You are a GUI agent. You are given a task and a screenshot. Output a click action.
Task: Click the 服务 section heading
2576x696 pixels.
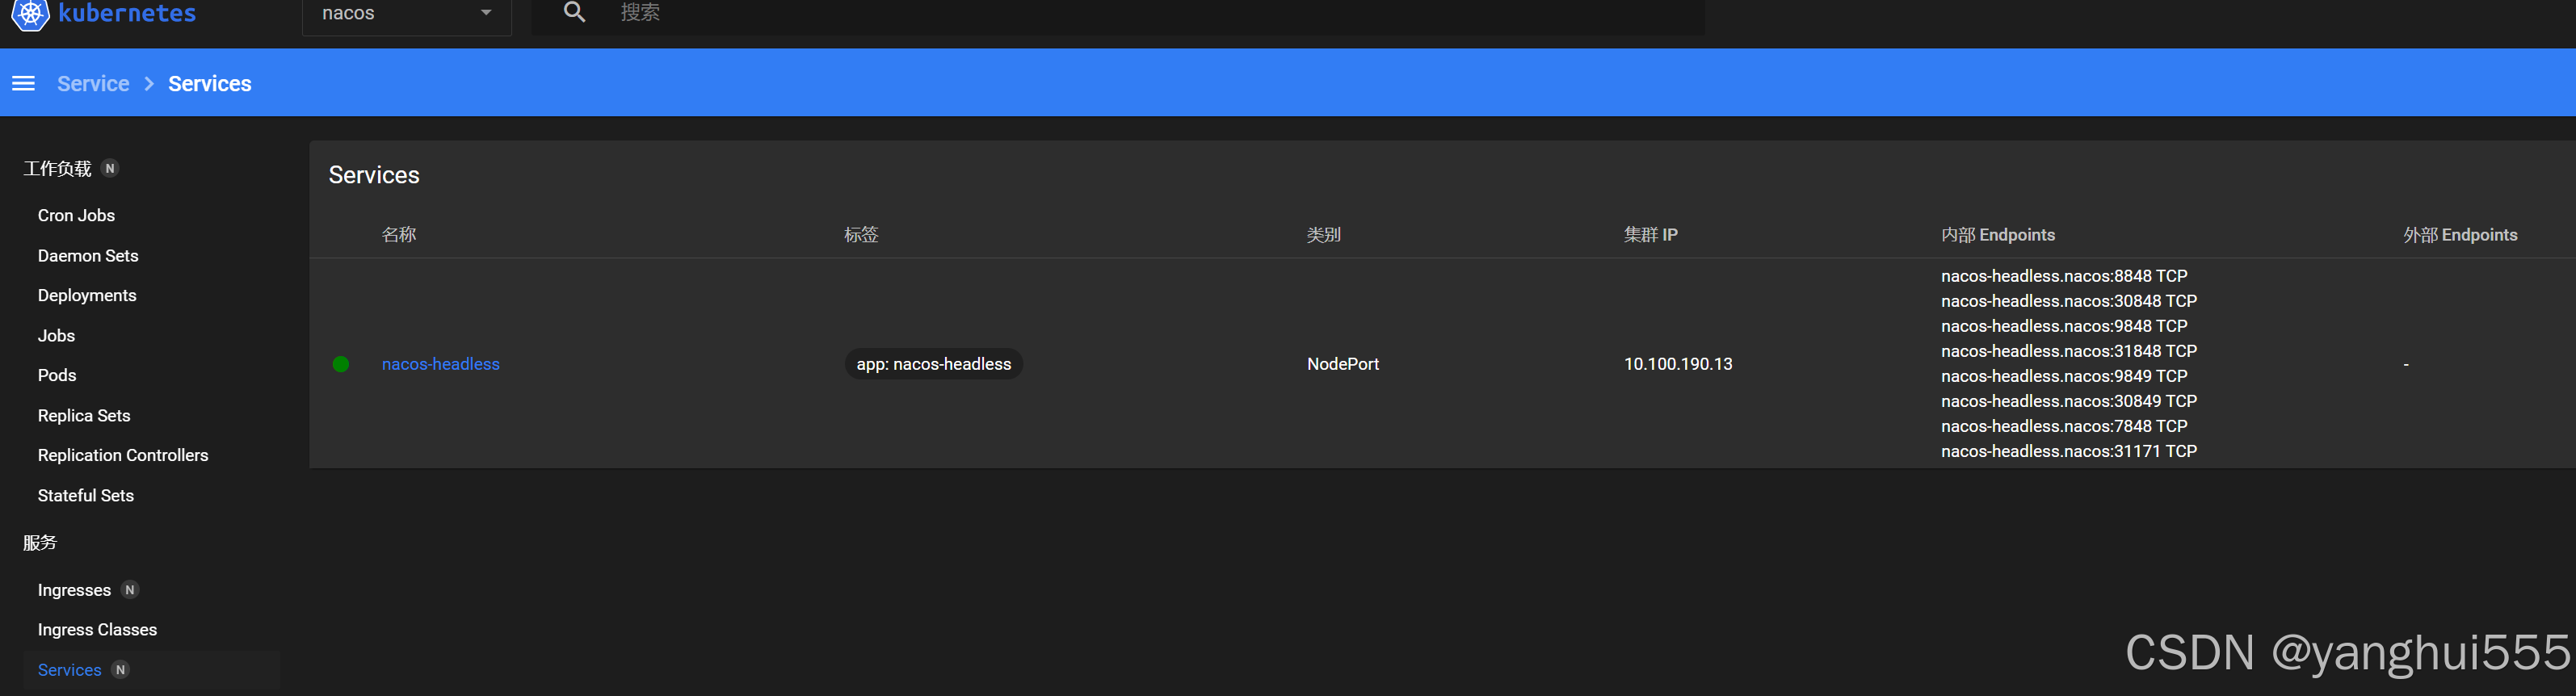tap(40, 542)
